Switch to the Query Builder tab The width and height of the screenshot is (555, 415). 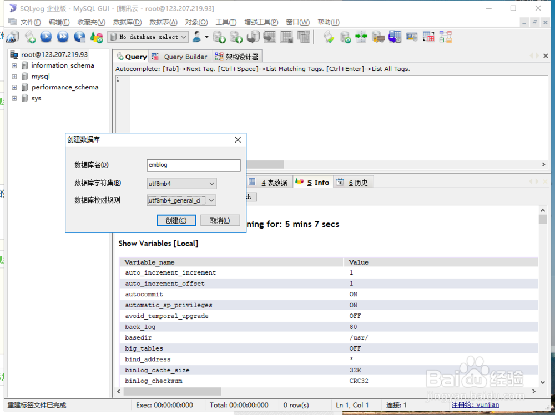click(x=180, y=57)
